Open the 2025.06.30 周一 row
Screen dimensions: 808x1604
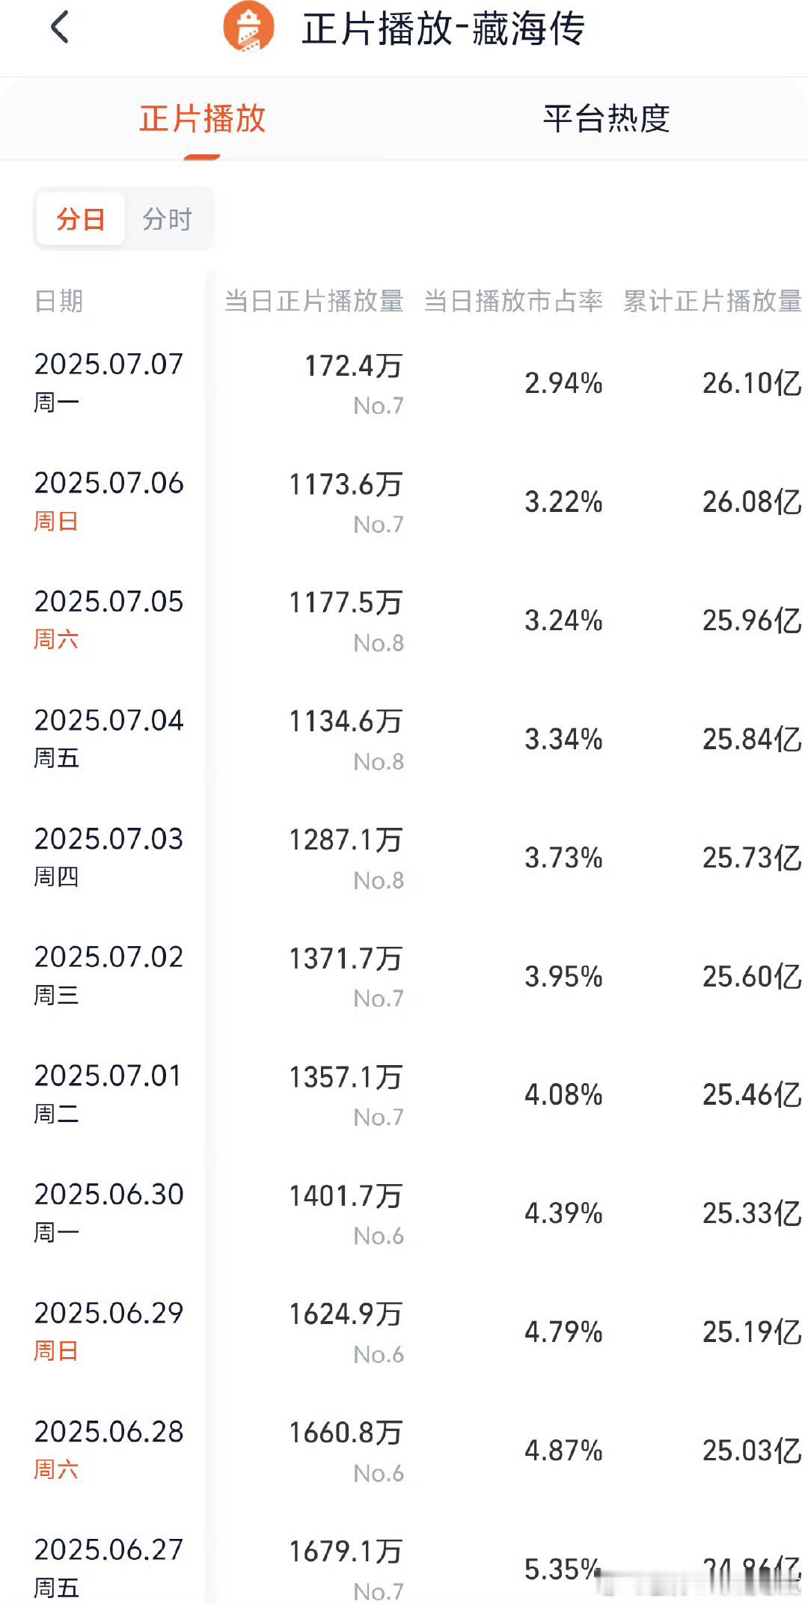click(404, 1213)
